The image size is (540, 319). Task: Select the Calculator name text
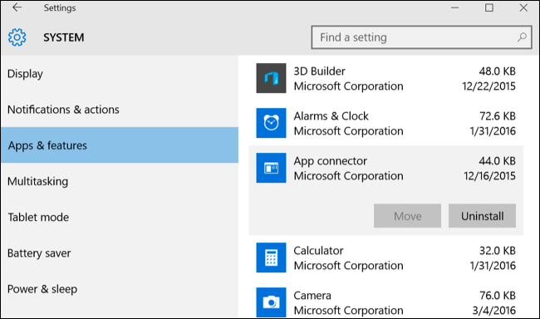point(318,250)
